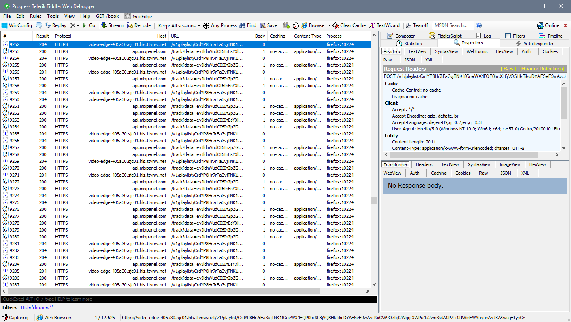
Task: Close the toolbar with the red X
Action: coord(565,25)
